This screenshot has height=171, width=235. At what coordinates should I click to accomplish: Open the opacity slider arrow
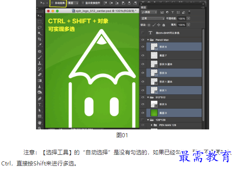[x=188, y=18]
